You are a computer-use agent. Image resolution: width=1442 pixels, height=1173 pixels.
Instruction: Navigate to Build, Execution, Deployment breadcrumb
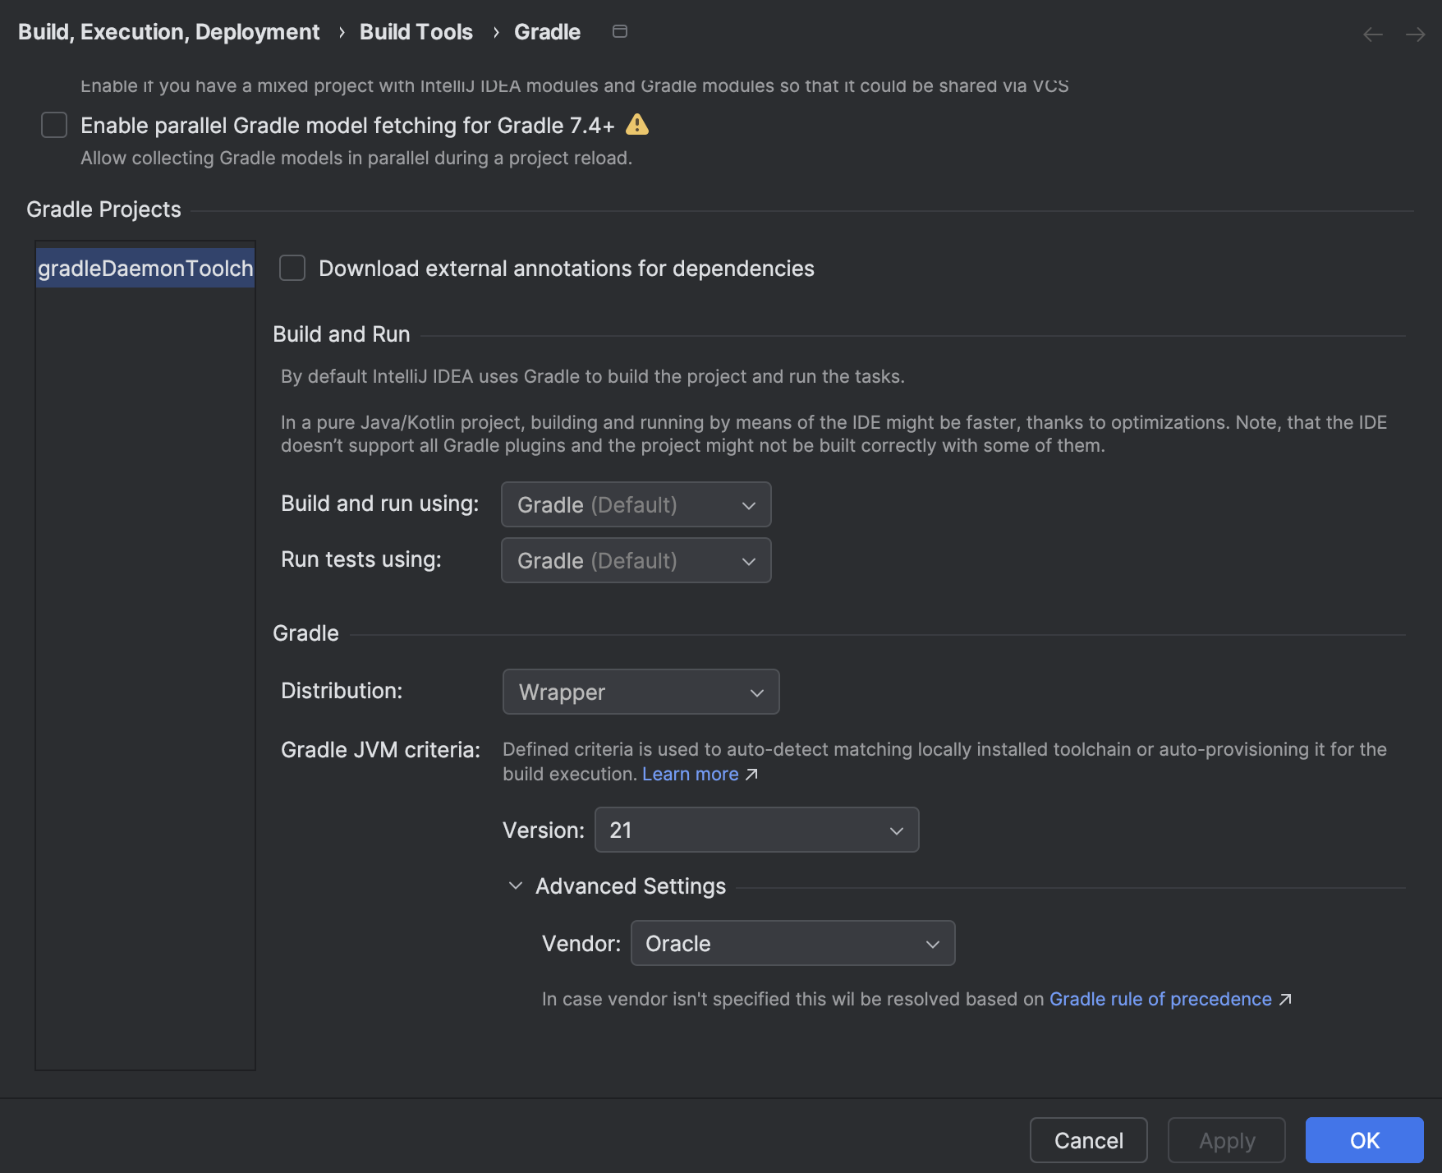point(168,31)
